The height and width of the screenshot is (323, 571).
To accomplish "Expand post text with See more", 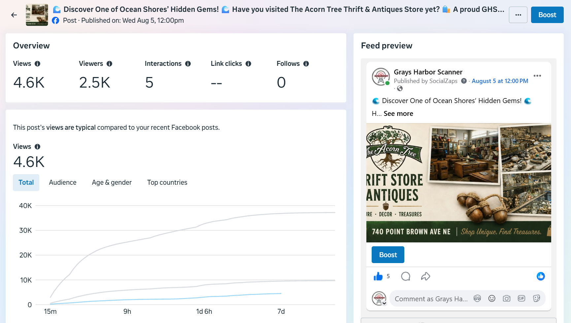I will coord(398,114).
